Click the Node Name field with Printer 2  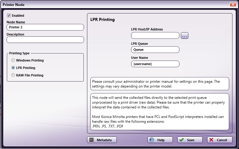click(x=45, y=27)
